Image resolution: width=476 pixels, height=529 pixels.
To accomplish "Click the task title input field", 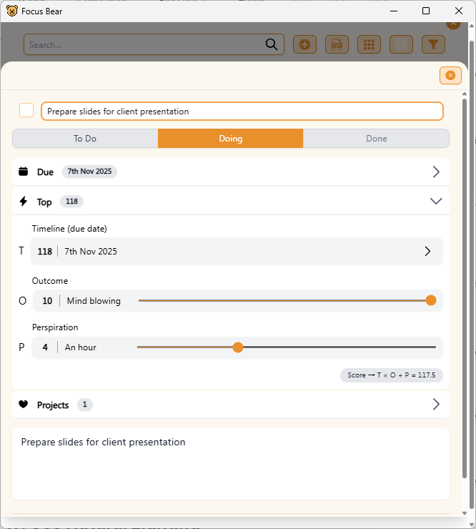I will (x=242, y=112).
